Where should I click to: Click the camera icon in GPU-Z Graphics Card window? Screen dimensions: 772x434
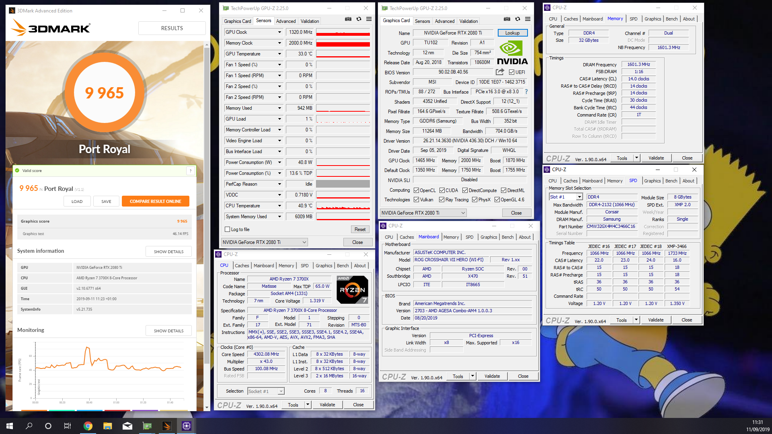507,19
